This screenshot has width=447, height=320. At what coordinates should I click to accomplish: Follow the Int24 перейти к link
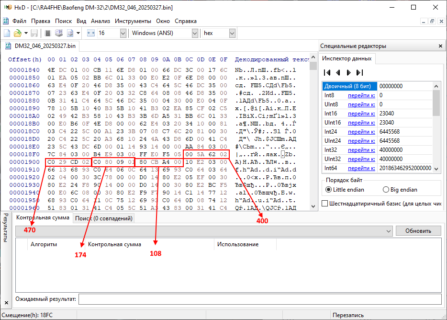pyautogui.click(x=361, y=132)
